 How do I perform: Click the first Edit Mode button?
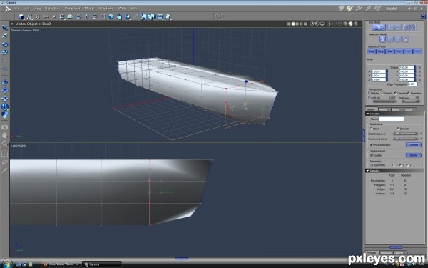click(x=379, y=27)
